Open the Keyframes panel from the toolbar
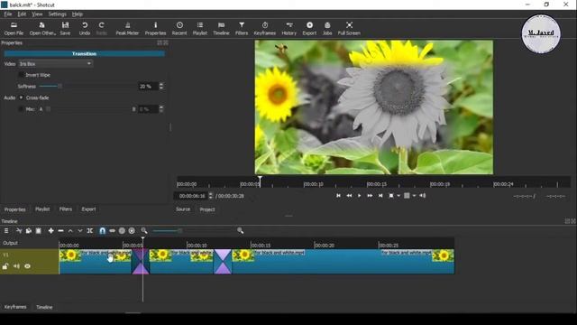Screen dimensions: 577x325 (x=264, y=28)
